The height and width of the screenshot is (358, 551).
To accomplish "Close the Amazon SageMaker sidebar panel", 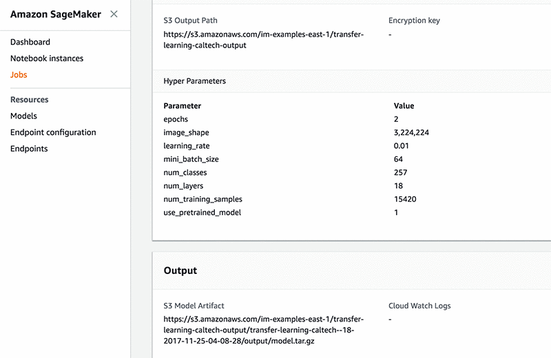I will coord(114,14).
